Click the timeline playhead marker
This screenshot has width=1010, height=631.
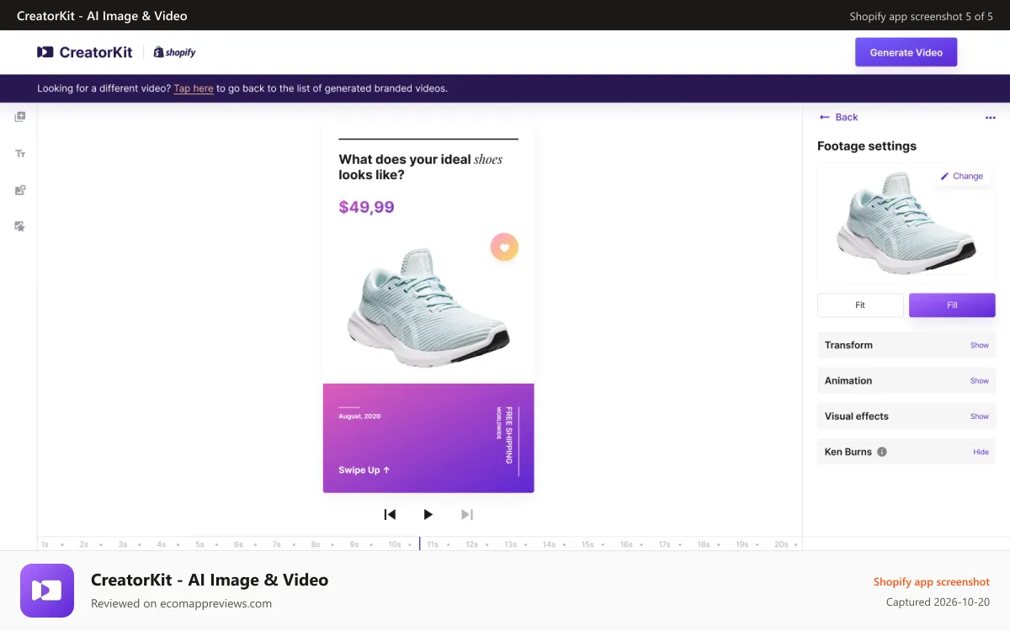point(420,544)
